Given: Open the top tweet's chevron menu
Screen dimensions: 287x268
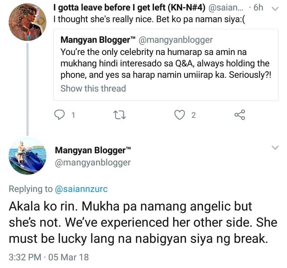Looking at the screenshot, I should (274, 9).
